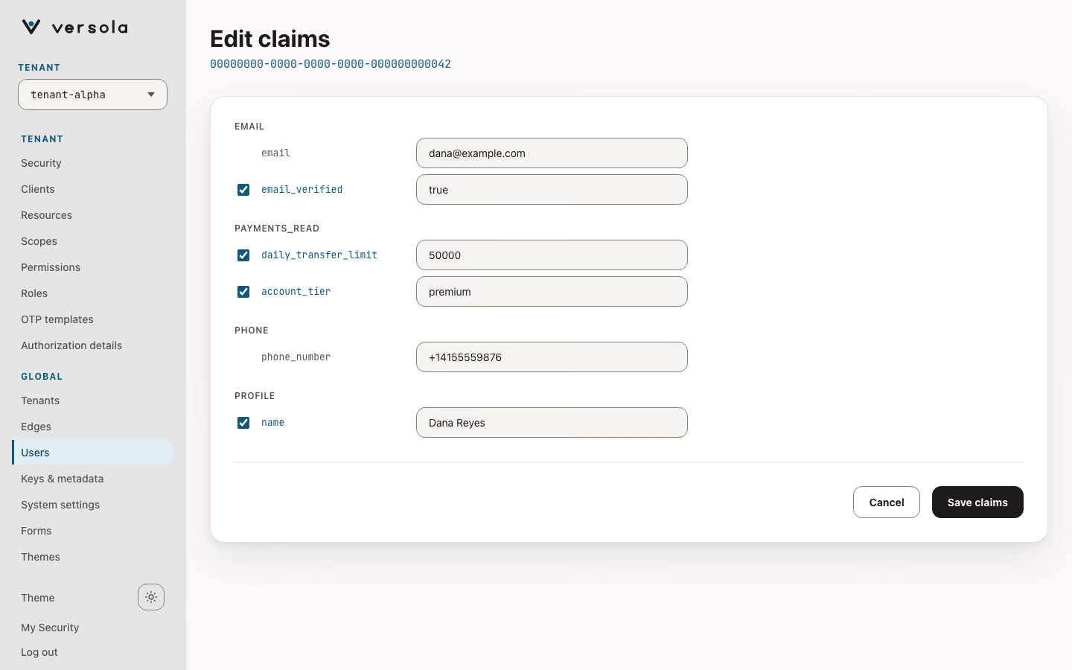Click the PROFILE section heading
The width and height of the screenshot is (1072, 670).
(x=255, y=396)
